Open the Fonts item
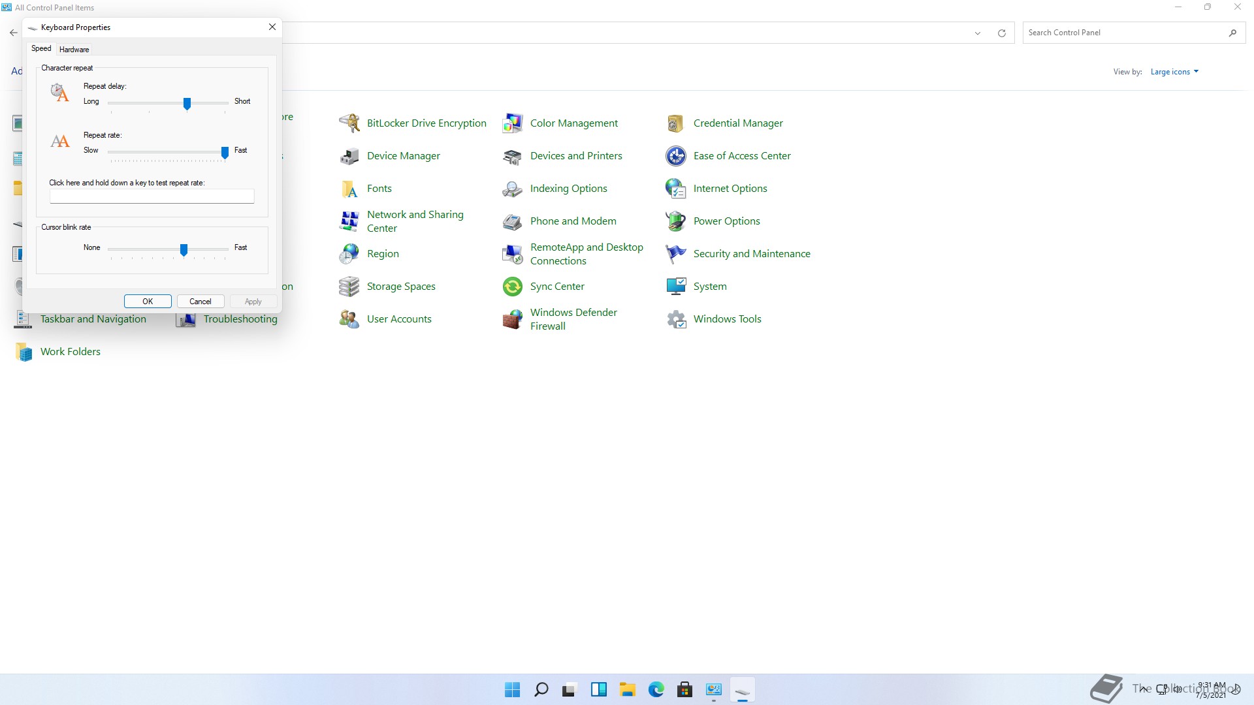This screenshot has height=705, width=1254. point(379,188)
